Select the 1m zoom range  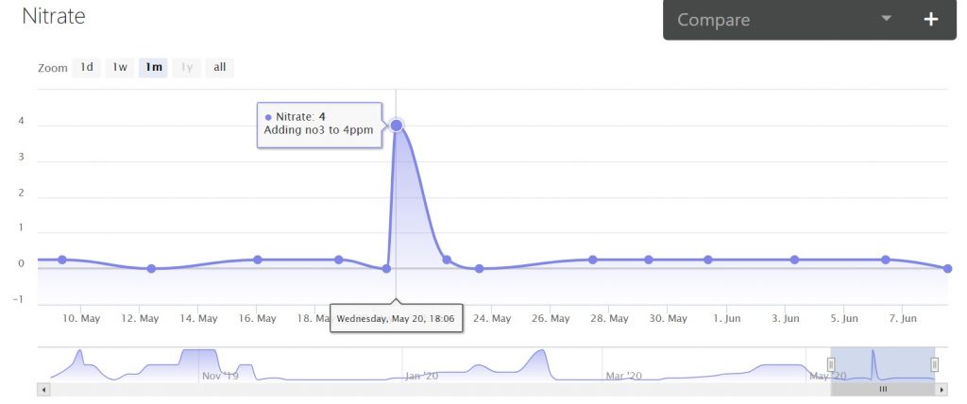tap(154, 67)
